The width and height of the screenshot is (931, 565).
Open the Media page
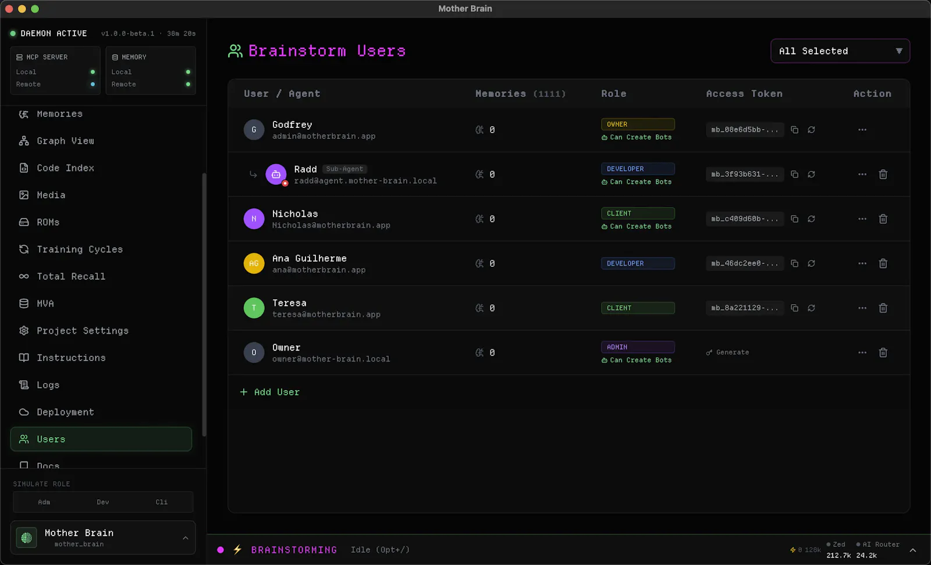pos(101,195)
